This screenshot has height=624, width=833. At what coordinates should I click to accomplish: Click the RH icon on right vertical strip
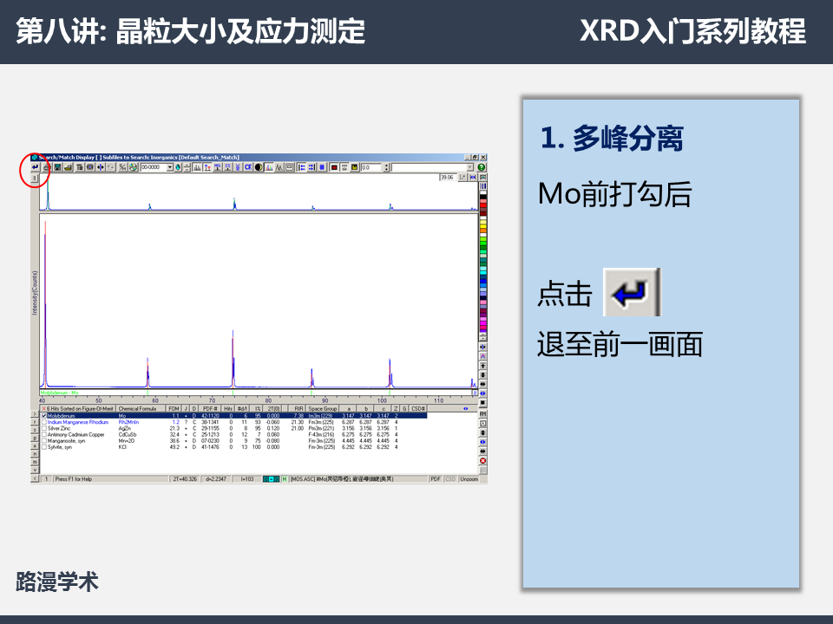point(483,414)
